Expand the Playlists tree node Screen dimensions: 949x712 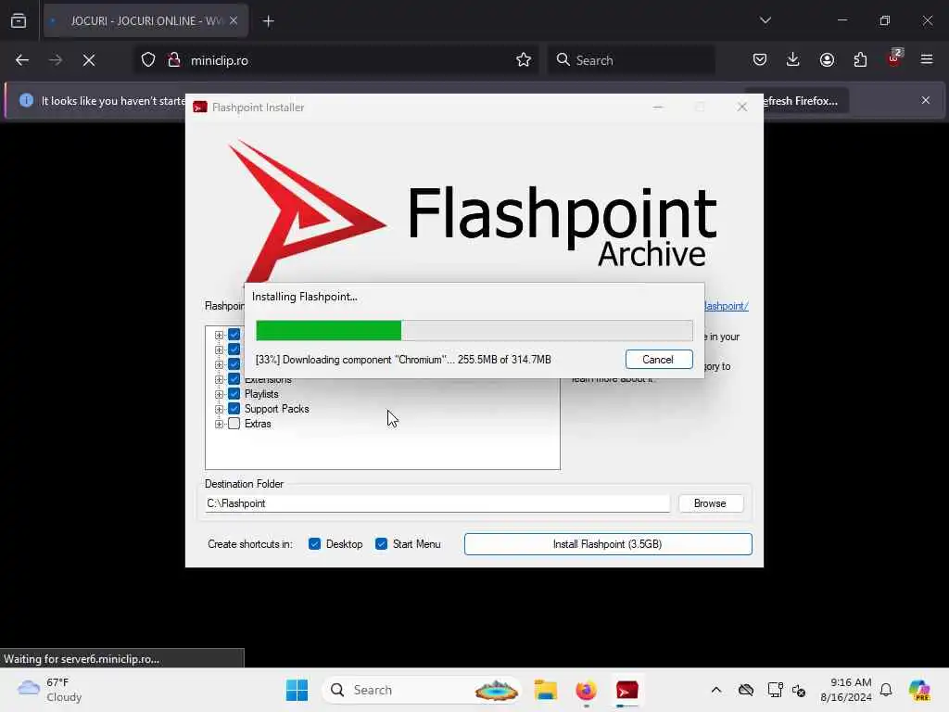click(219, 394)
